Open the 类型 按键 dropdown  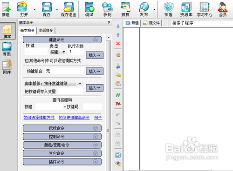63,52
